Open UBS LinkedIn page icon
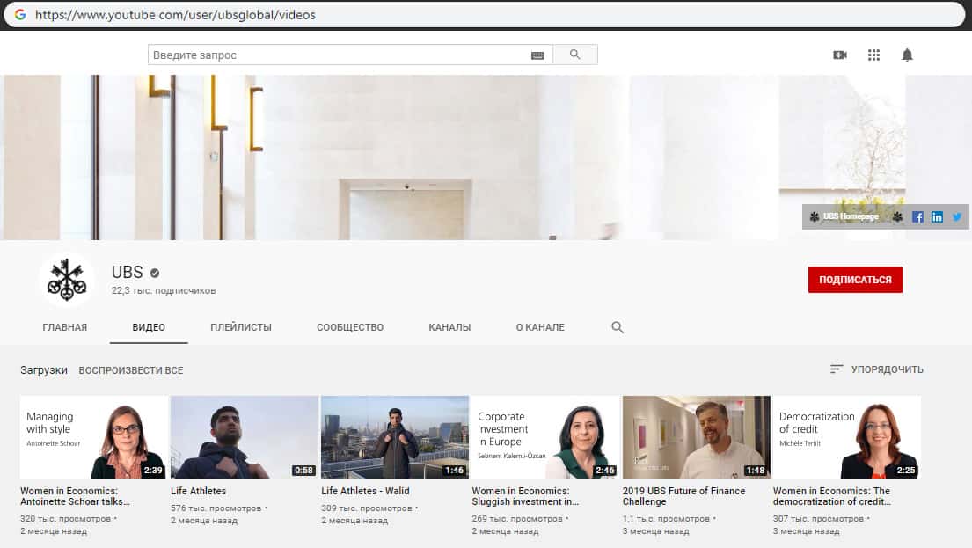This screenshot has height=548, width=972. (937, 216)
